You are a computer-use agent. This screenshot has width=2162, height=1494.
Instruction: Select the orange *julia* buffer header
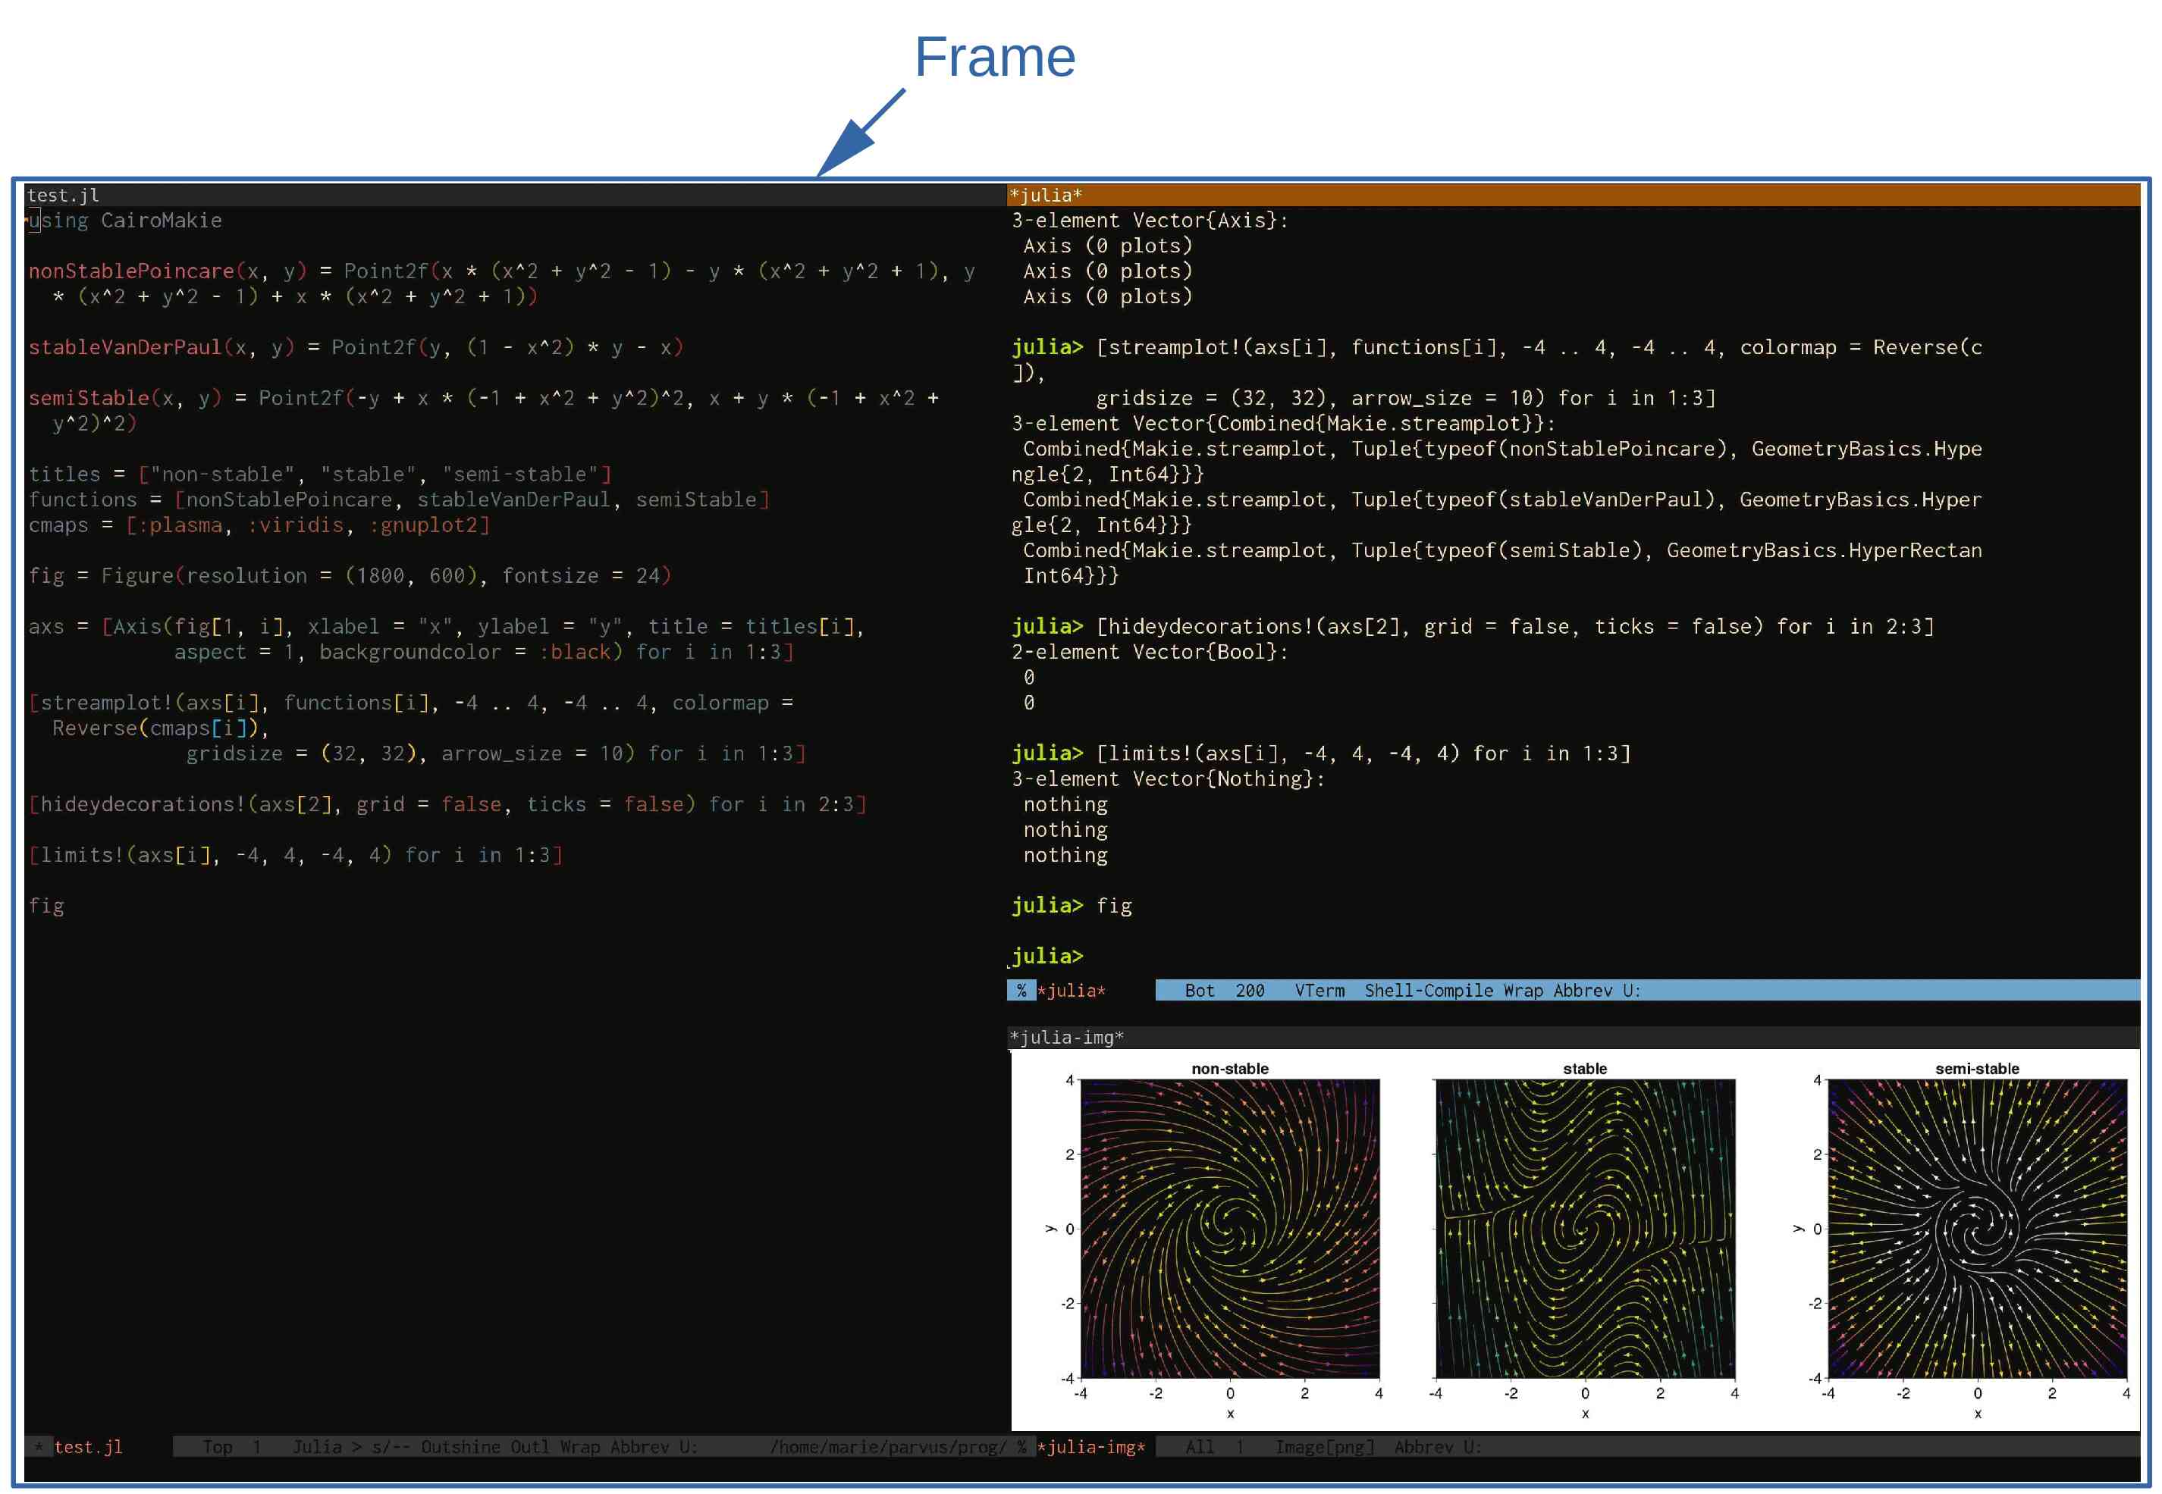(x=1573, y=196)
